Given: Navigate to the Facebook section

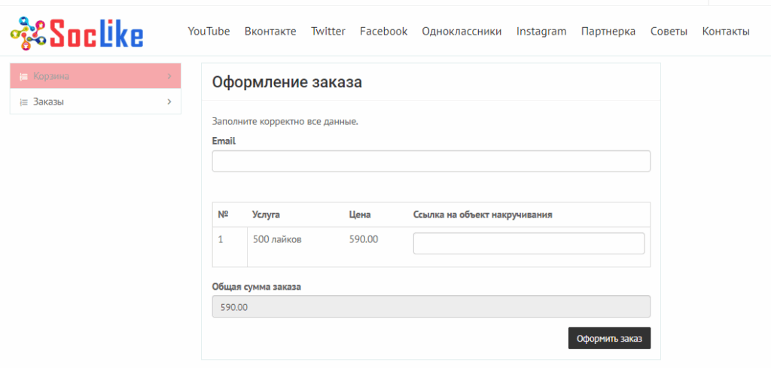Looking at the screenshot, I should click(383, 31).
